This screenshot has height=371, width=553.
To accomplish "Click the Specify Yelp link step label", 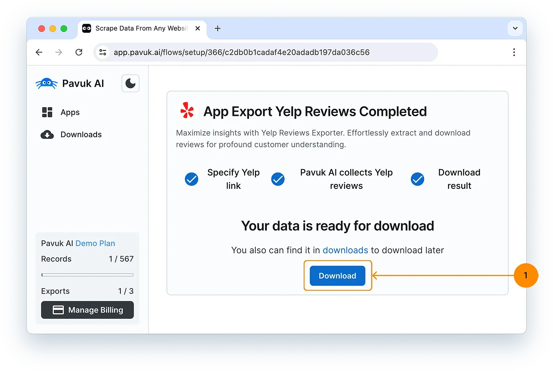I will (x=234, y=179).
